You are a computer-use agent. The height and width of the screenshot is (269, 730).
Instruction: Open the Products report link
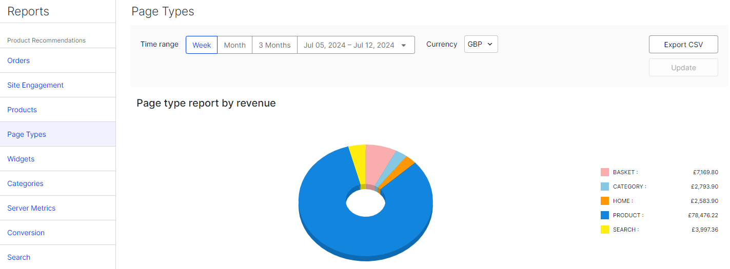point(22,110)
